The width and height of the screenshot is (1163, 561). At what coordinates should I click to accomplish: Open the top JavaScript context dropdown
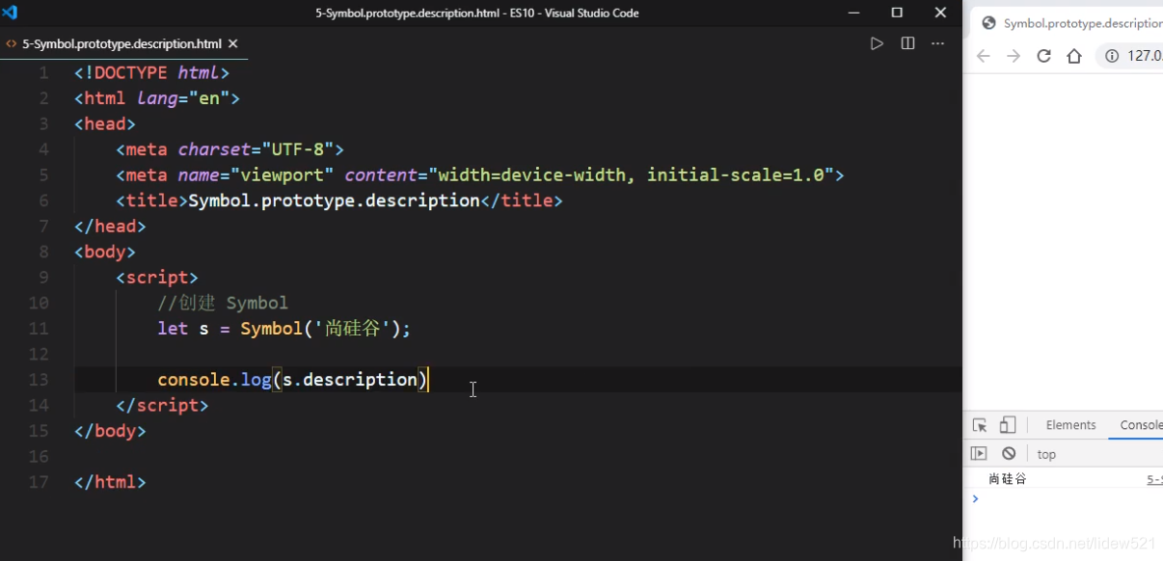[x=1046, y=454]
